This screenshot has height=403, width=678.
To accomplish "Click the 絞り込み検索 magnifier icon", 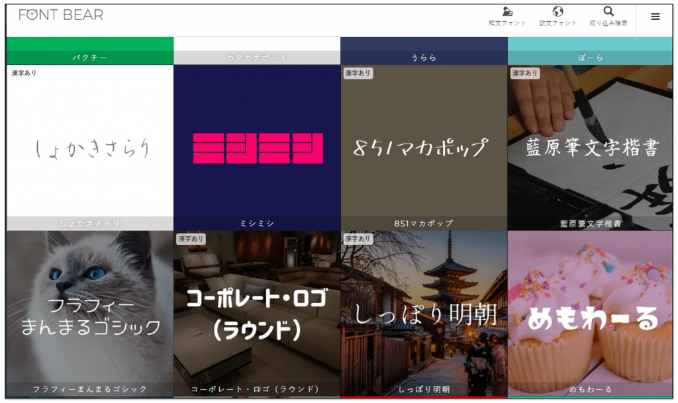I will 608,16.
